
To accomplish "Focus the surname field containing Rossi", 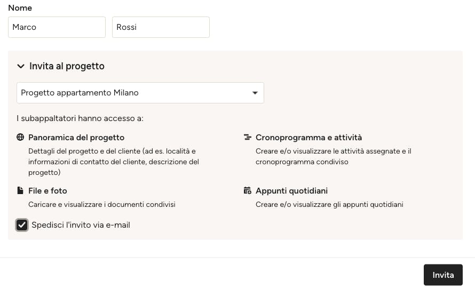I will (161, 27).
